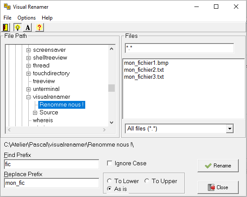Enable the Ignore Case checkbox
Screen dimensions: 247x197
click(110, 164)
